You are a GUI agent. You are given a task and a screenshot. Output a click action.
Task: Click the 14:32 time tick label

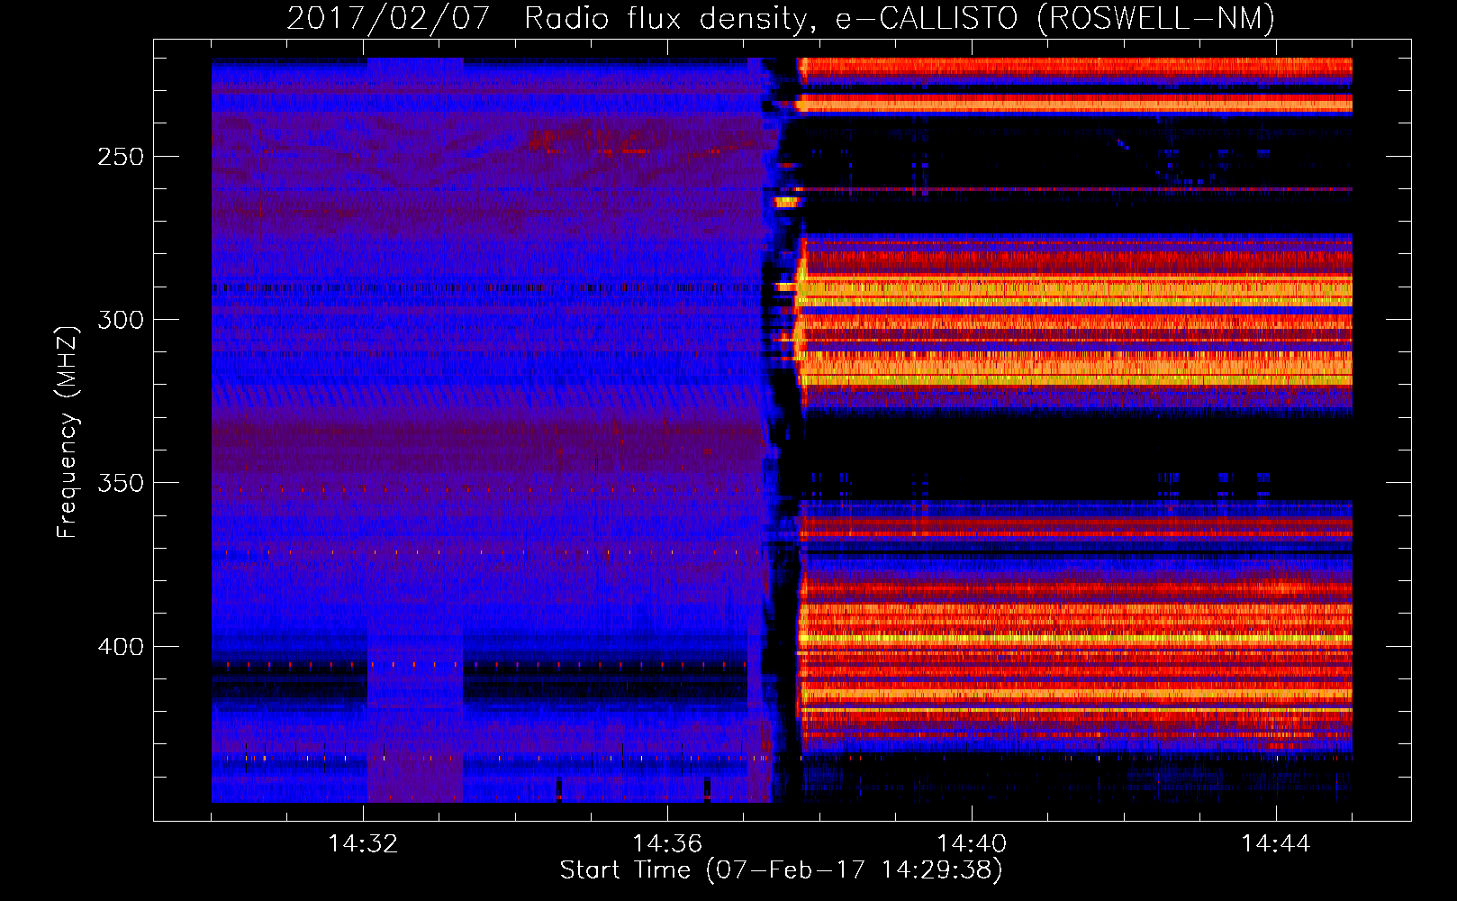coord(363,843)
